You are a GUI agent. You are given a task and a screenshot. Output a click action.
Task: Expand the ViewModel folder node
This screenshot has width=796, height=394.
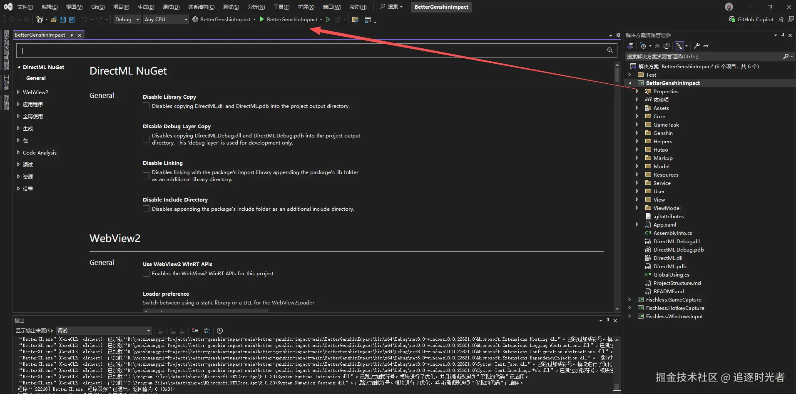point(637,208)
